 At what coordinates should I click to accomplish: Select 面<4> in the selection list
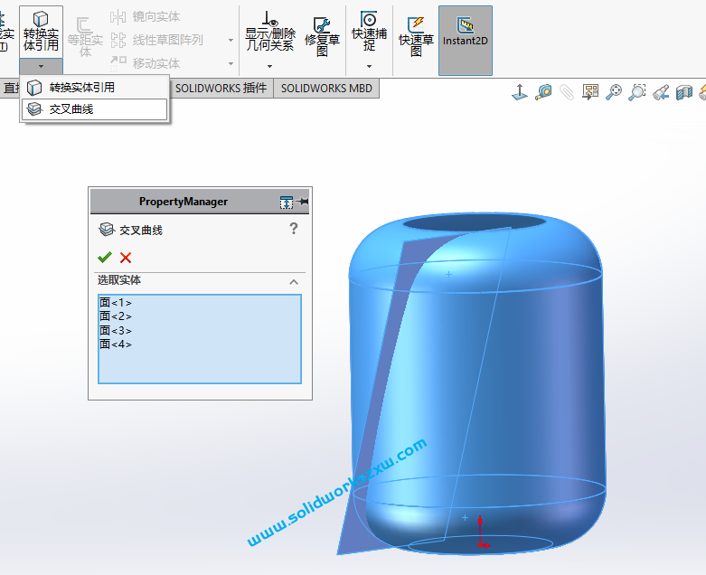pos(116,344)
